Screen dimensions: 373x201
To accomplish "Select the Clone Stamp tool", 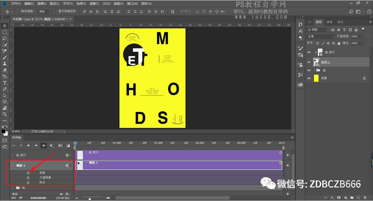I will click(x=5, y=64).
